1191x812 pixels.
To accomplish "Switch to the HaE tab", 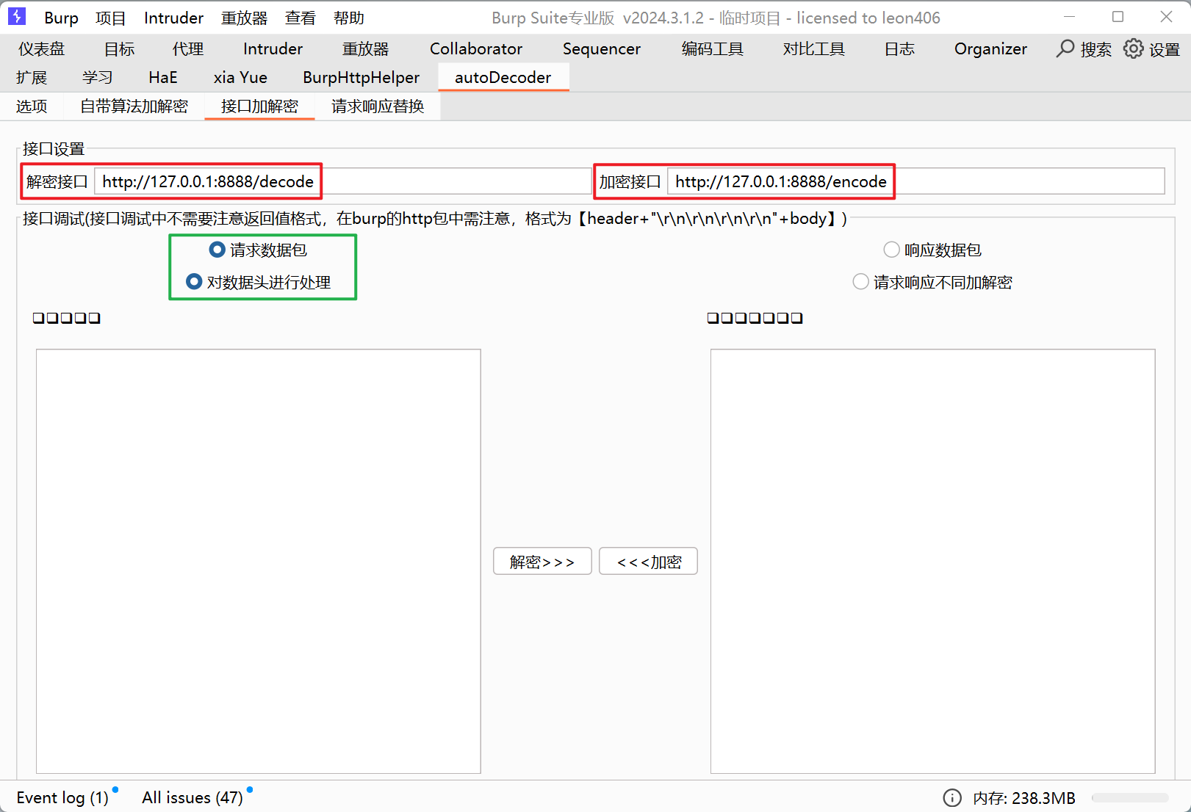I will click(x=163, y=77).
